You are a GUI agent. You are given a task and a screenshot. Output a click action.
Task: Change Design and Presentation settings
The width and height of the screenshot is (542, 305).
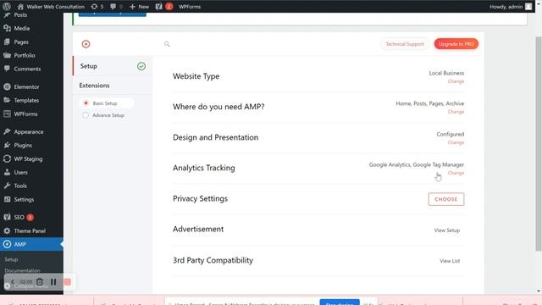pyautogui.click(x=456, y=142)
